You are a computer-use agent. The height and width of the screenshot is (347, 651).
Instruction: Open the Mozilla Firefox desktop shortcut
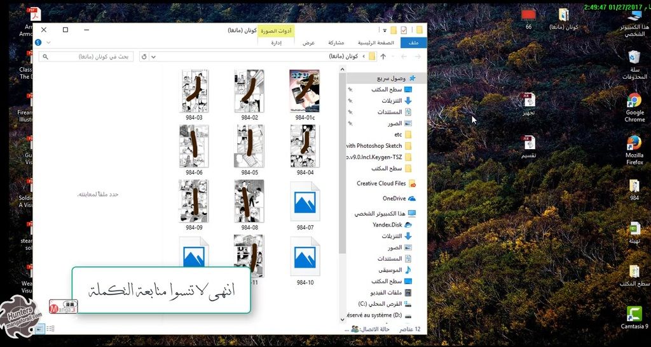(x=634, y=150)
